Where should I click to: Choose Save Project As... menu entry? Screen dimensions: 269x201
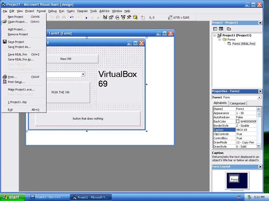[x=24, y=47]
